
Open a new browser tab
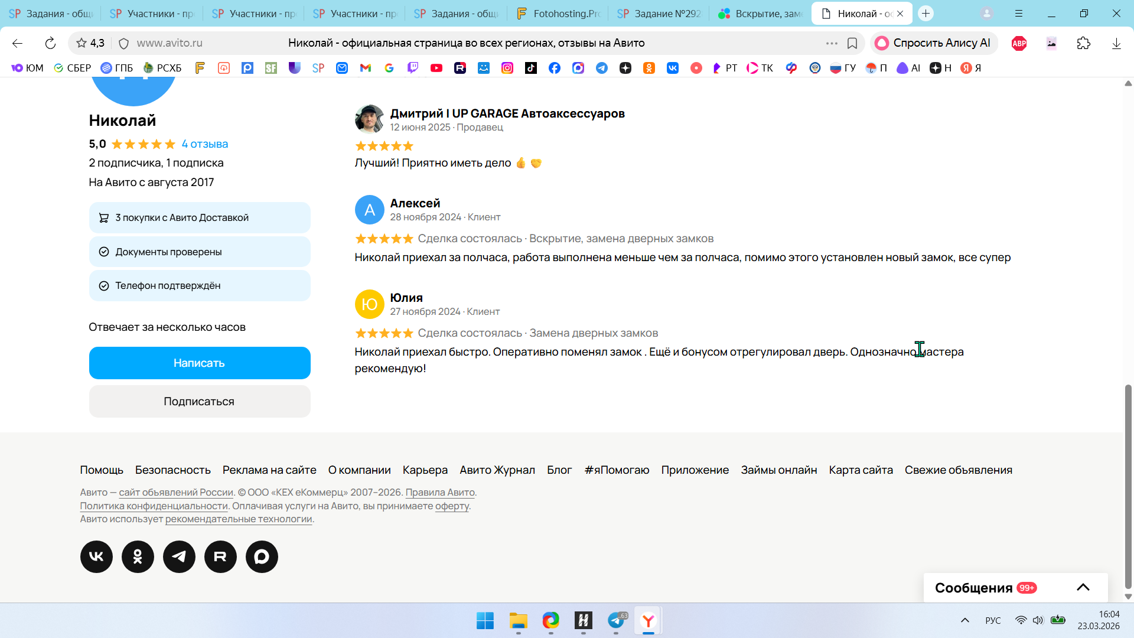tap(926, 14)
